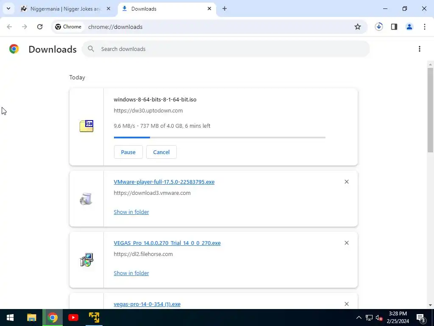Go forward using the browser forward arrow
The image size is (434, 326).
25,27
